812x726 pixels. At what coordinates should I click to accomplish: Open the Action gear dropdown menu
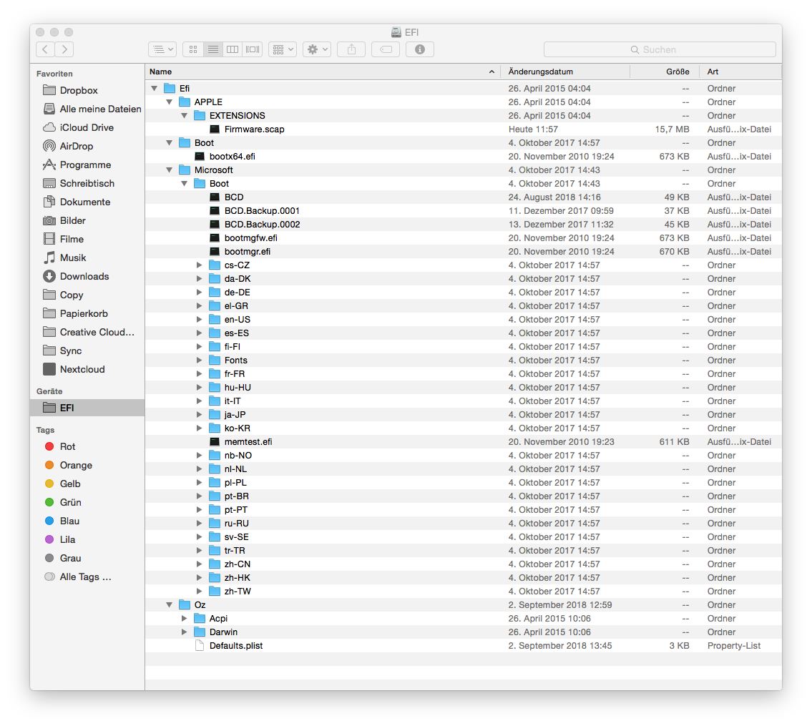point(317,49)
